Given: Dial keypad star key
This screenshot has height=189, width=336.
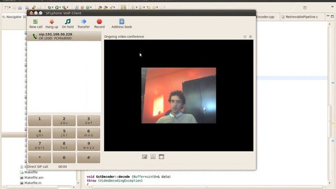Looking at the screenshot, I should [x=40, y=157].
